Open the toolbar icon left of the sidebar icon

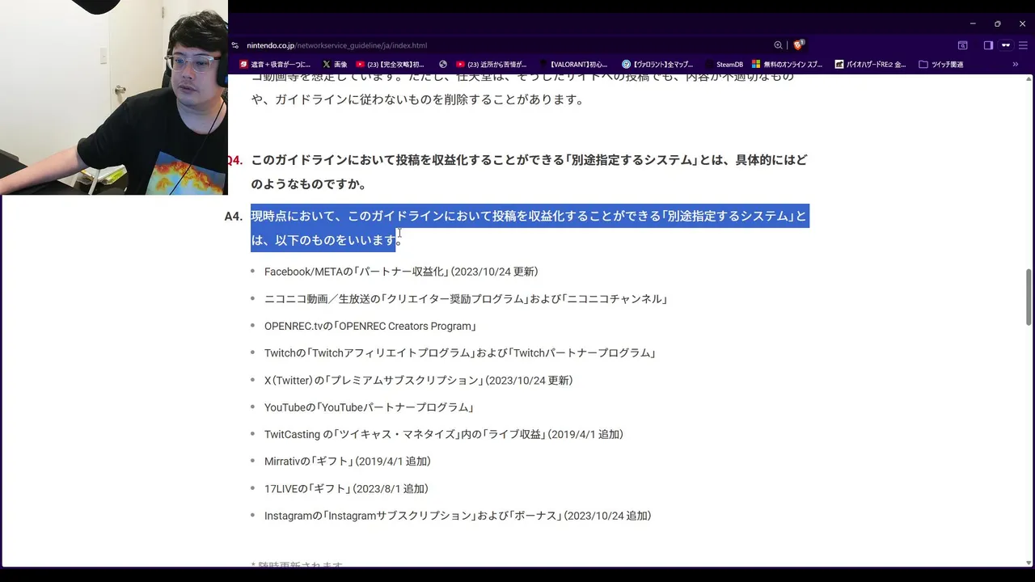click(962, 45)
